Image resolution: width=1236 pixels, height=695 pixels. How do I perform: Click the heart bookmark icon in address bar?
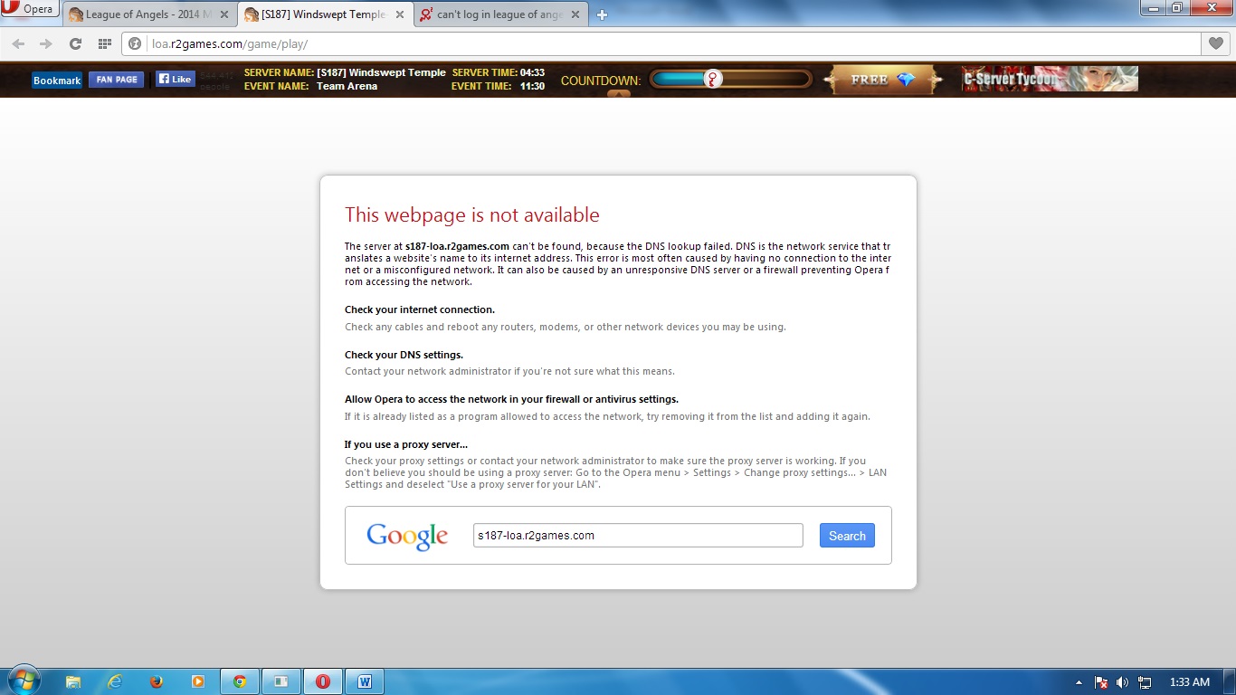(x=1216, y=43)
